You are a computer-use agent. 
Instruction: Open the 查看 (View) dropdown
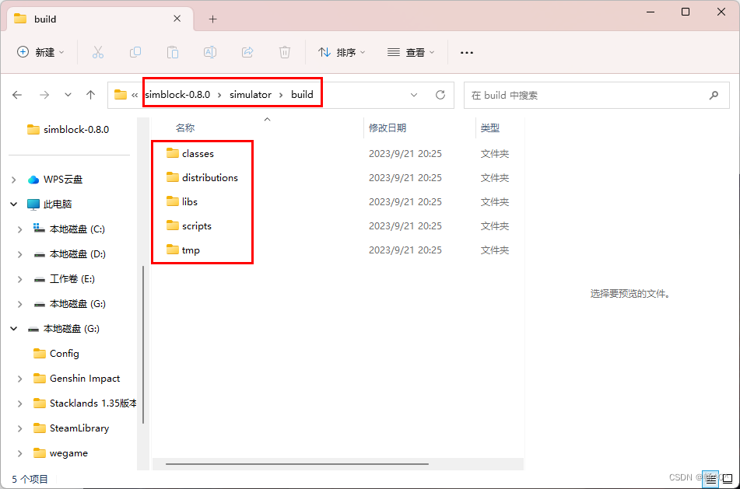point(410,52)
